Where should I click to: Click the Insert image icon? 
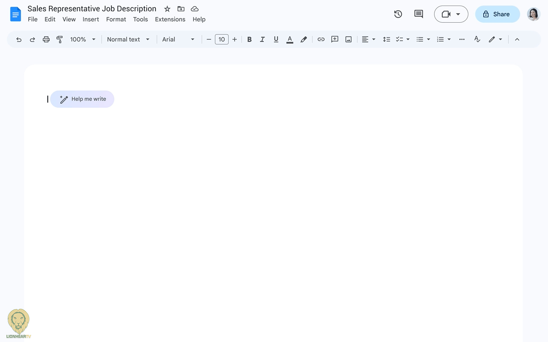[x=348, y=39]
